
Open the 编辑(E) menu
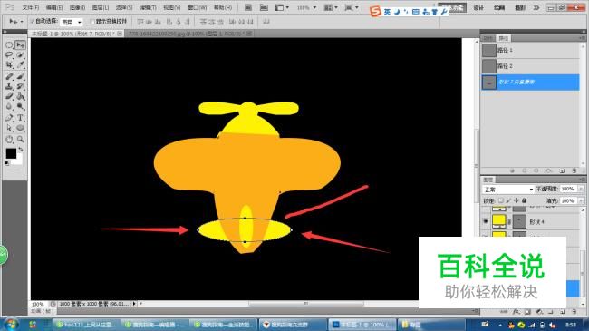click(54, 7)
